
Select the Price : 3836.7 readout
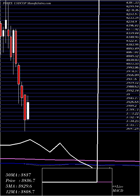point(20,181)
